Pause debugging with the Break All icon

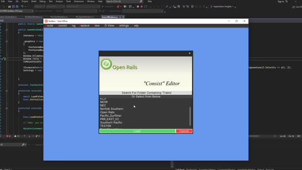[138, 7]
